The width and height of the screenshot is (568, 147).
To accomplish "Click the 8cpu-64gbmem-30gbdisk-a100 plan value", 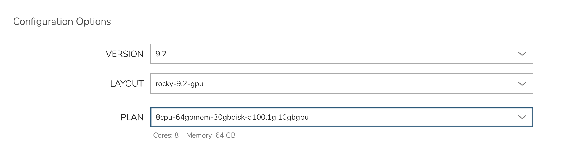I will [x=232, y=117].
